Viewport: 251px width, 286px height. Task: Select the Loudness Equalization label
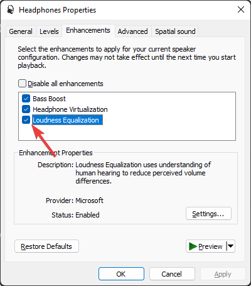click(x=67, y=120)
